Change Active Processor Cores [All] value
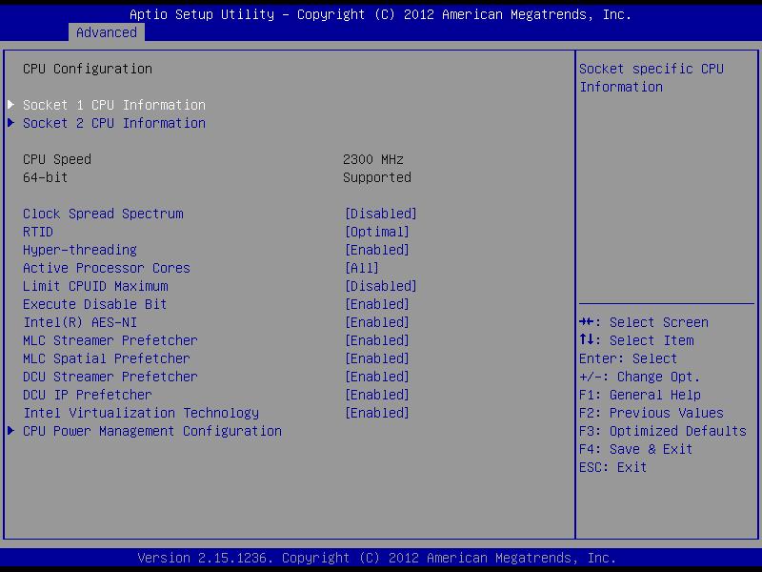 coord(362,268)
